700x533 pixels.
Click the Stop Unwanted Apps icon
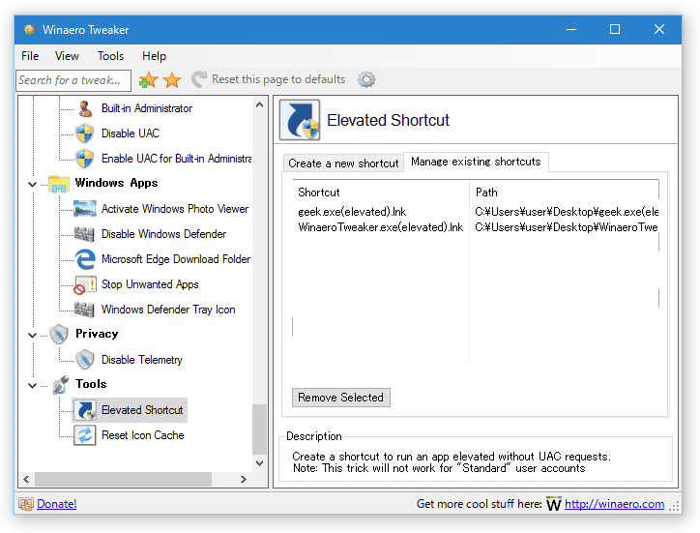click(85, 285)
